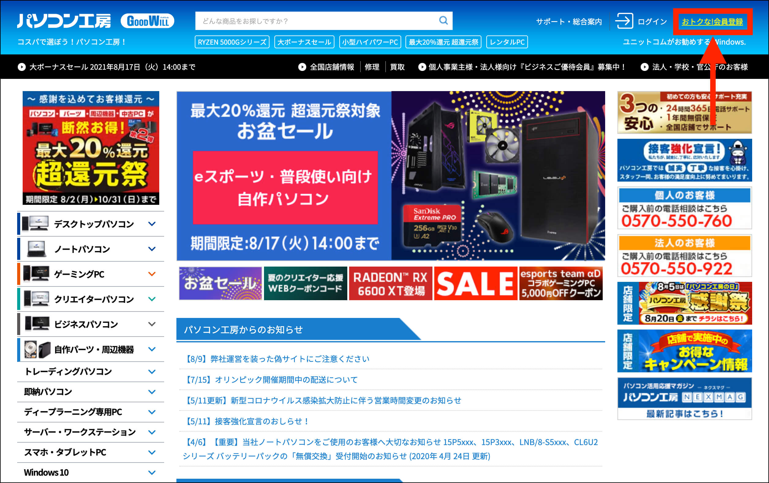
Task: Expand the Windows 10 chevron
Action: click(x=152, y=473)
